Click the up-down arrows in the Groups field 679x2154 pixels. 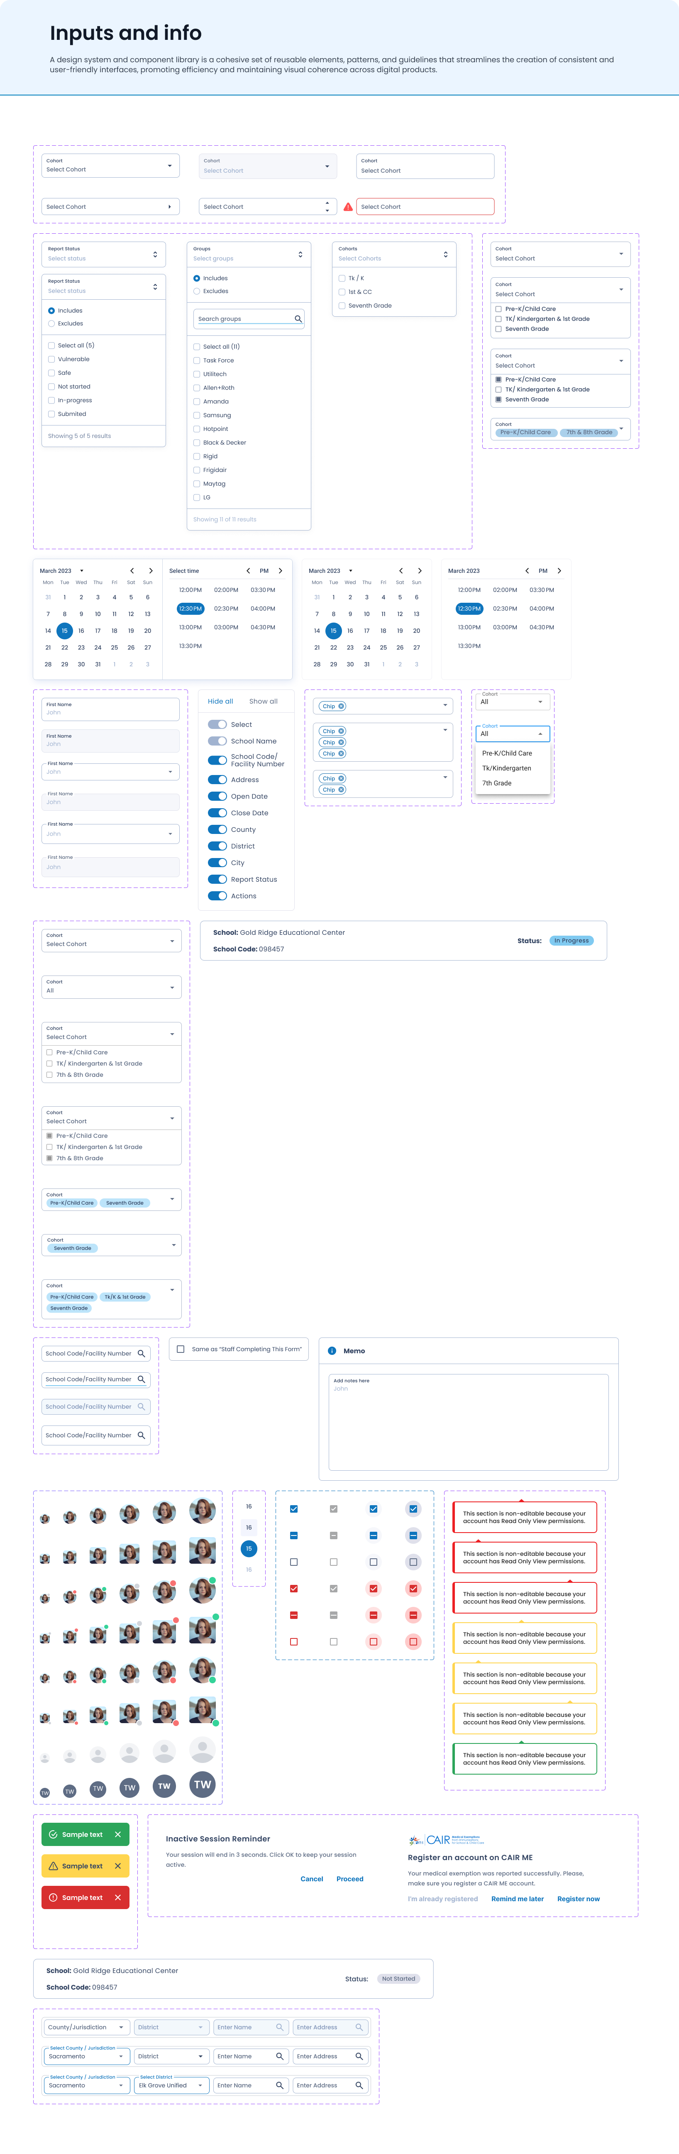tap(300, 254)
